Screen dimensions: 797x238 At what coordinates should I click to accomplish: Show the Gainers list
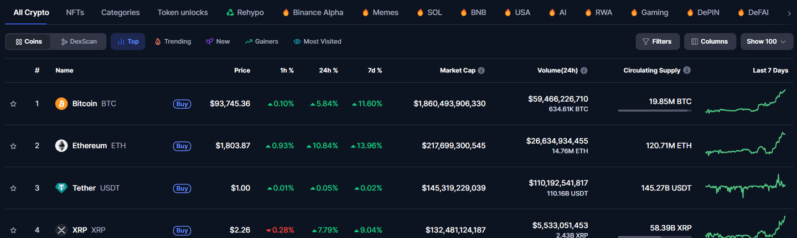[262, 41]
